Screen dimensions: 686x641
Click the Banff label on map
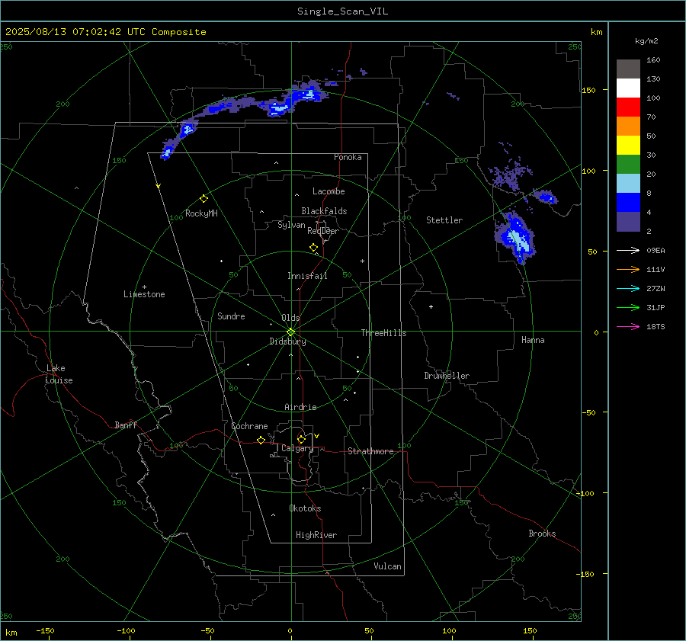pos(126,425)
